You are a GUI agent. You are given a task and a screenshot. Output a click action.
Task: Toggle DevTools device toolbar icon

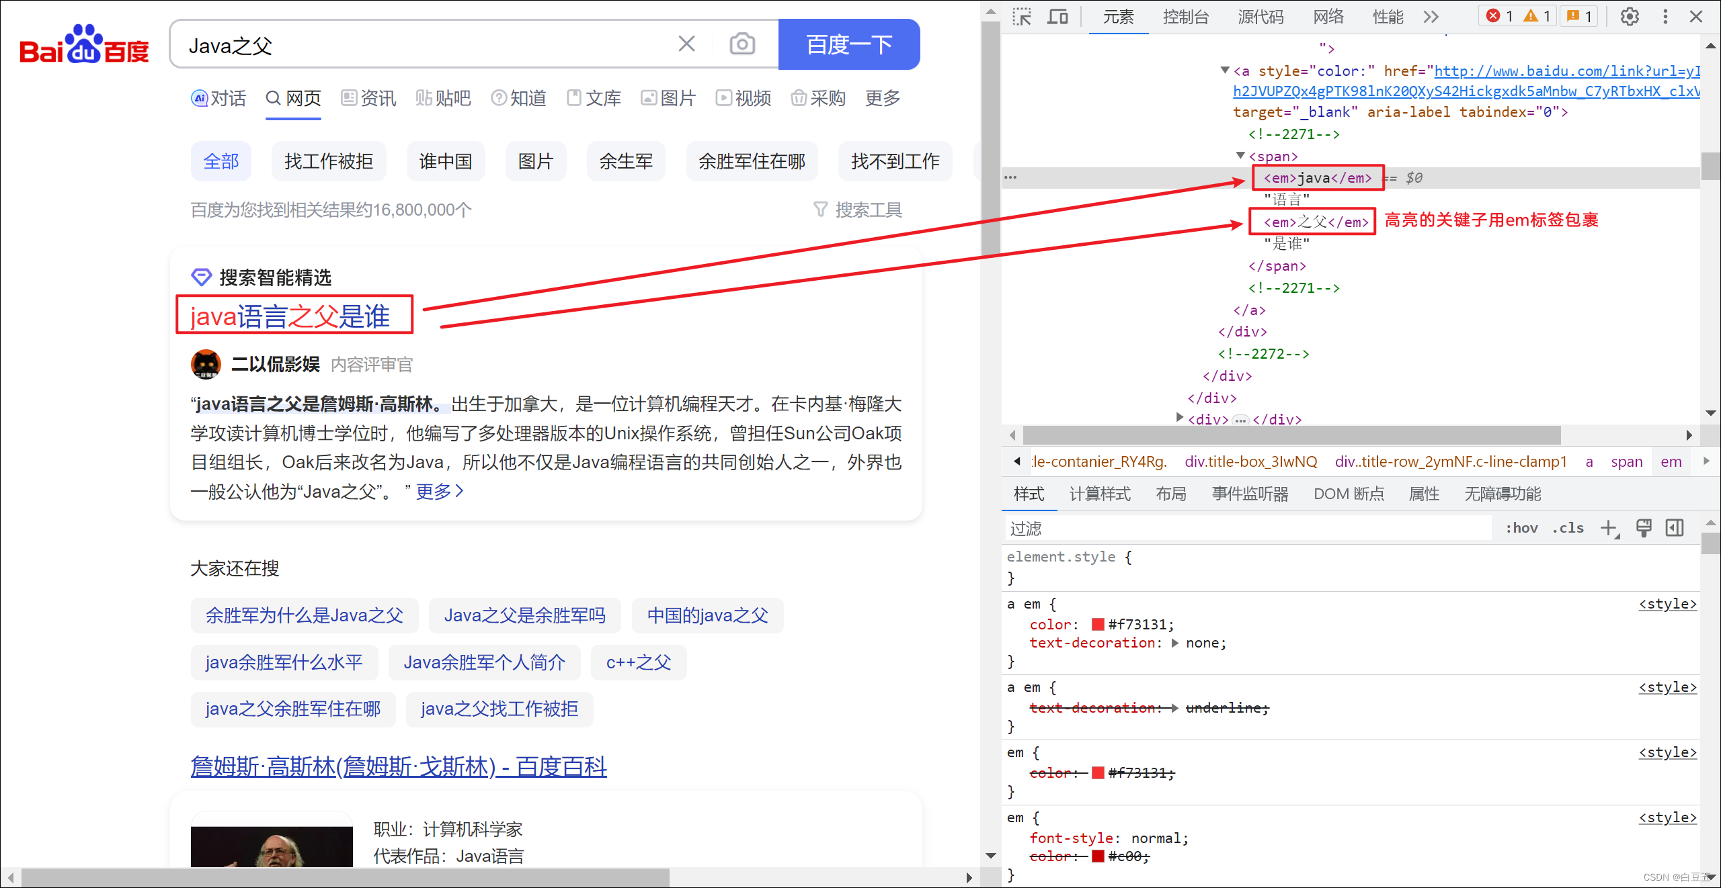click(x=1057, y=17)
